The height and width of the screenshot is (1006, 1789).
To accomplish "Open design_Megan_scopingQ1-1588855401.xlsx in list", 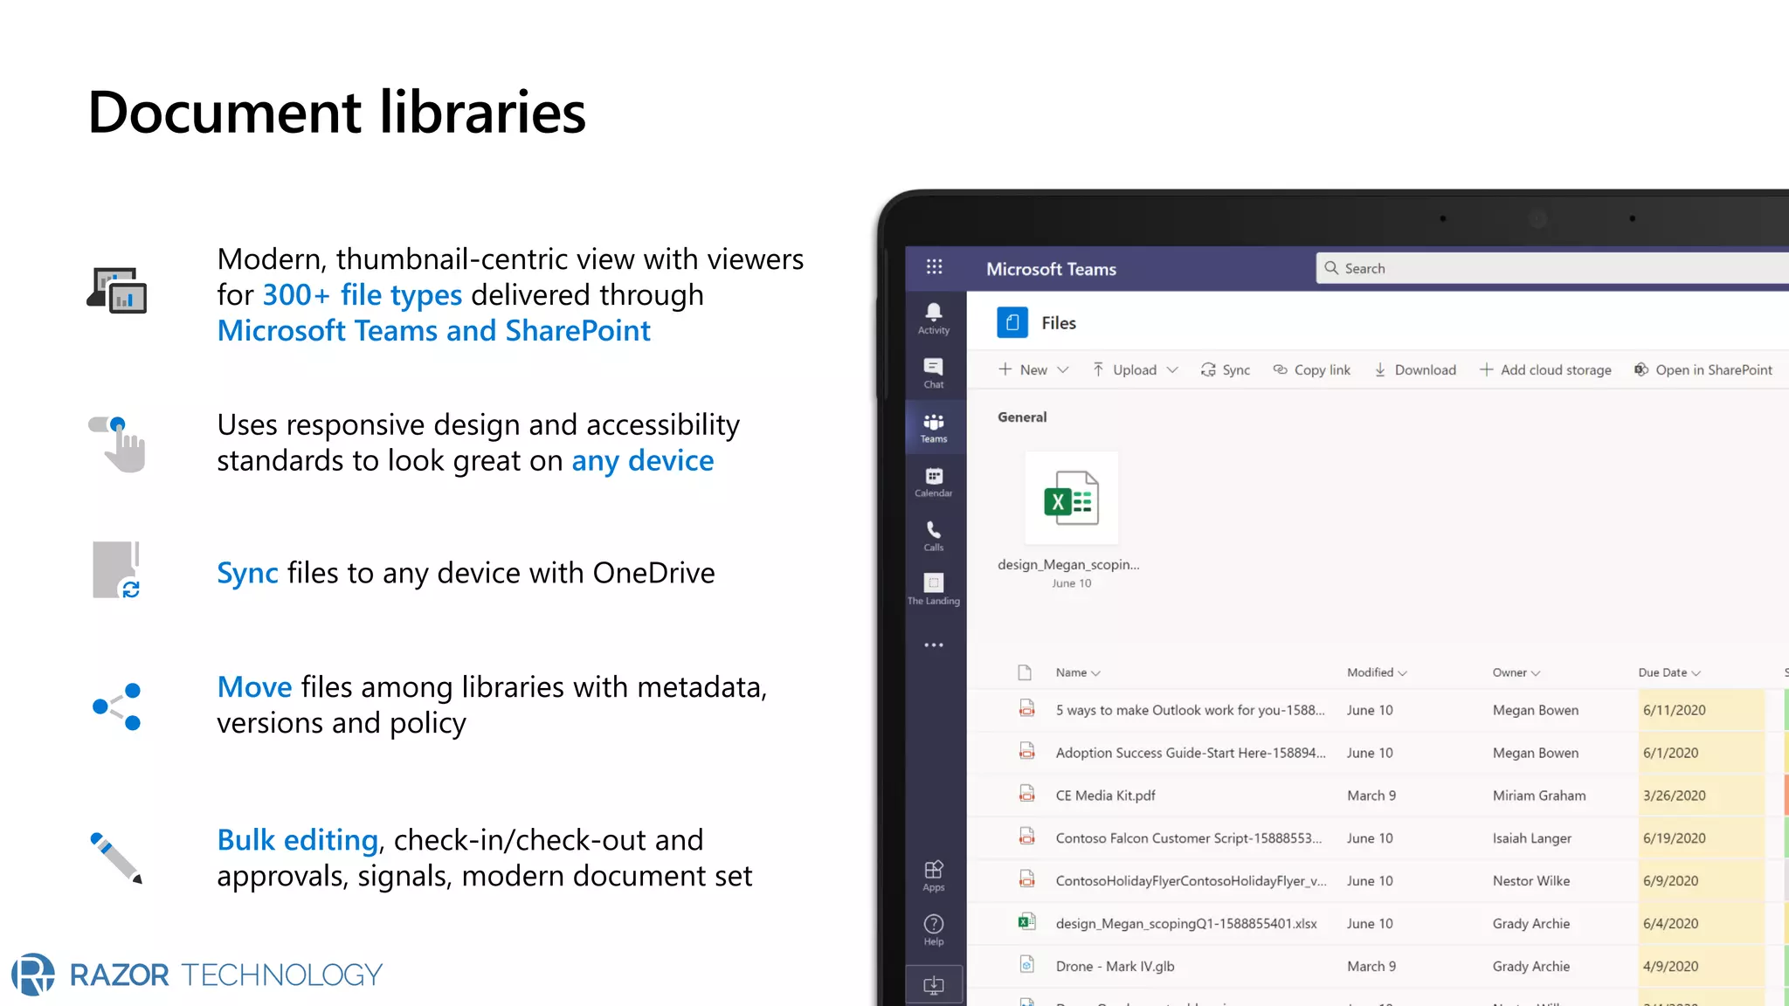I will 1186,924.
